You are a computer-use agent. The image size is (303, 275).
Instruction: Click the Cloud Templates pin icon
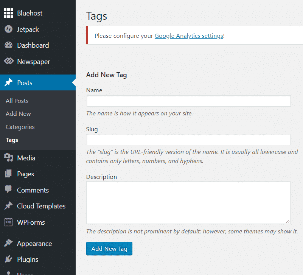point(8,206)
